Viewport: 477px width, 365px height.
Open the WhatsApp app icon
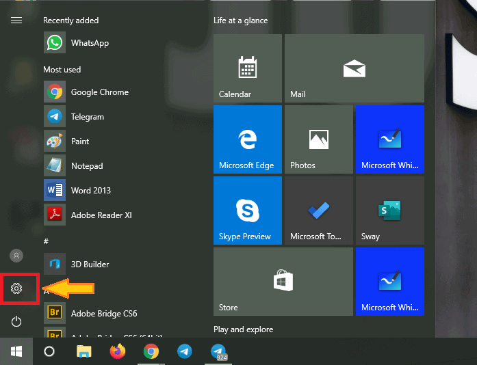(x=55, y=42)
